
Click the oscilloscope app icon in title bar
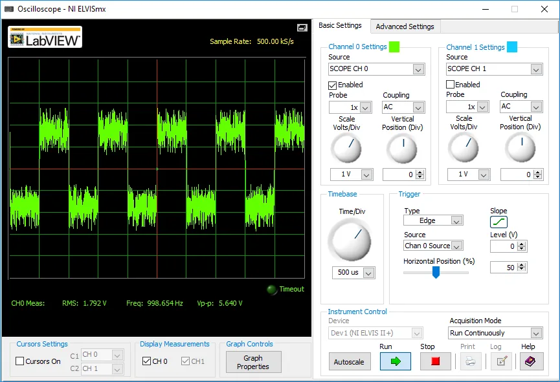pyautogui.click(x=9, y=9)
